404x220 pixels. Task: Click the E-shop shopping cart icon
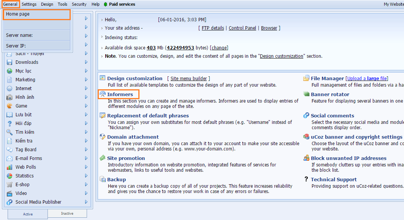[10, 185]
